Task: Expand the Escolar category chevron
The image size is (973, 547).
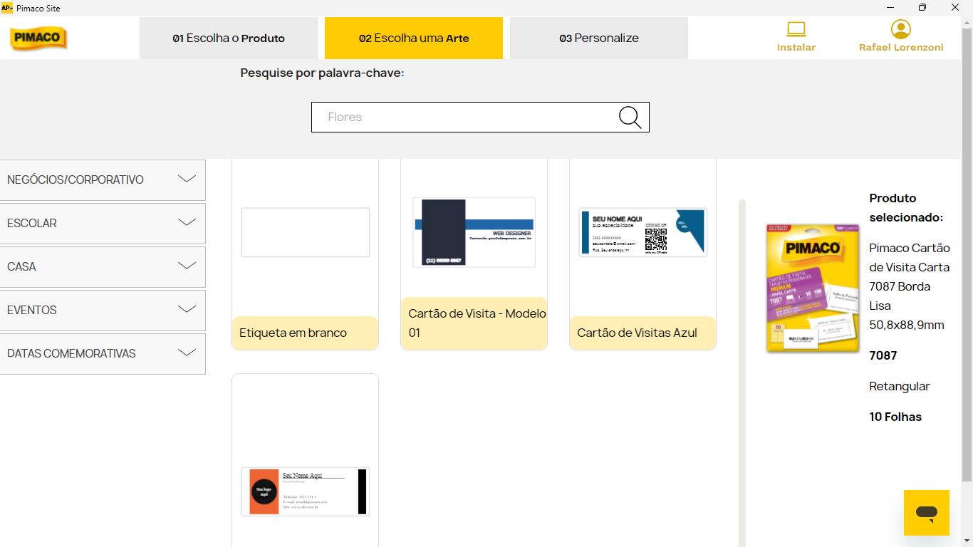Action: pyautogui.click(x=187, y=223)
